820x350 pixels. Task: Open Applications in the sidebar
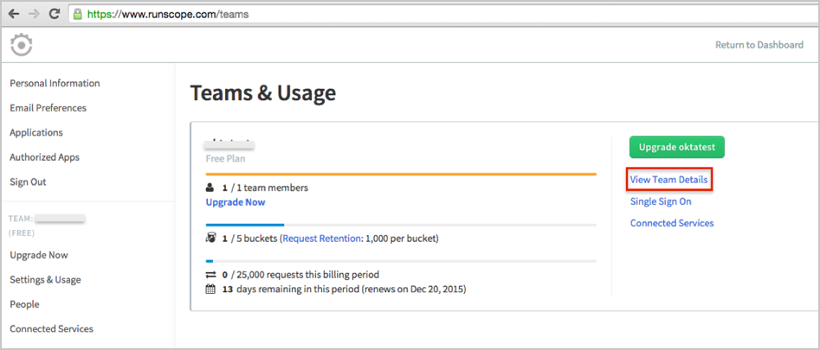36,133
